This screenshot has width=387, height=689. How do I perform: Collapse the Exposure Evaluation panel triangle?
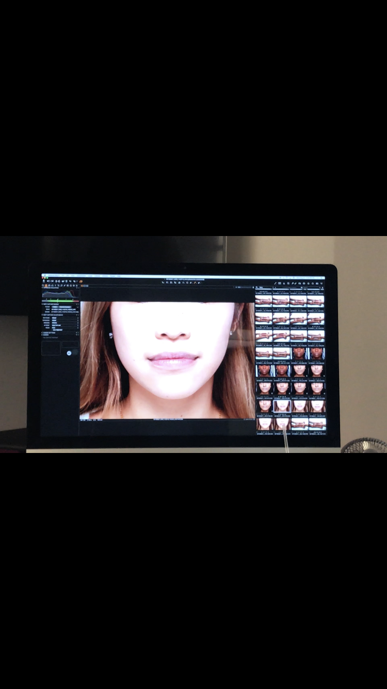(42, 288)
